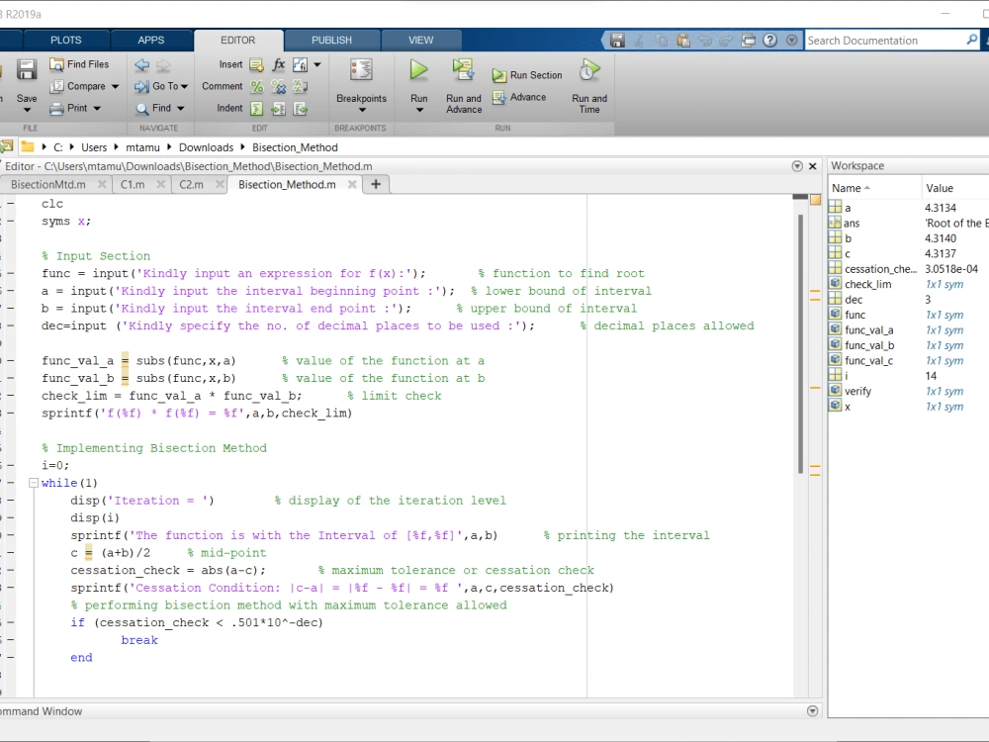The width and height of the screenshot is (989, 742).
Task: Close the Editor panel
Action: [813, 166]
